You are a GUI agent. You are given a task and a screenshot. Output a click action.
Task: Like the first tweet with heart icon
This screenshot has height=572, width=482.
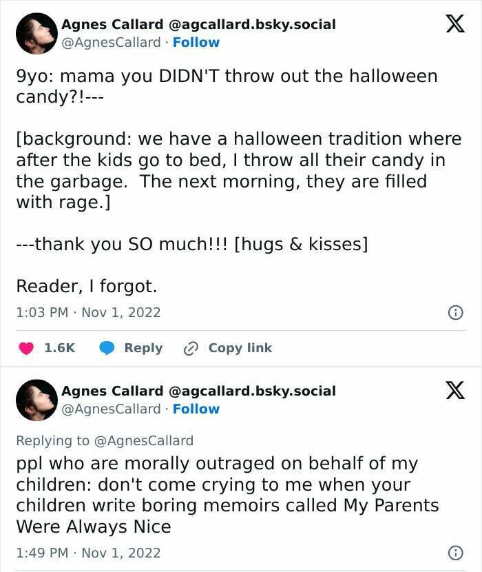click(27, 349)
